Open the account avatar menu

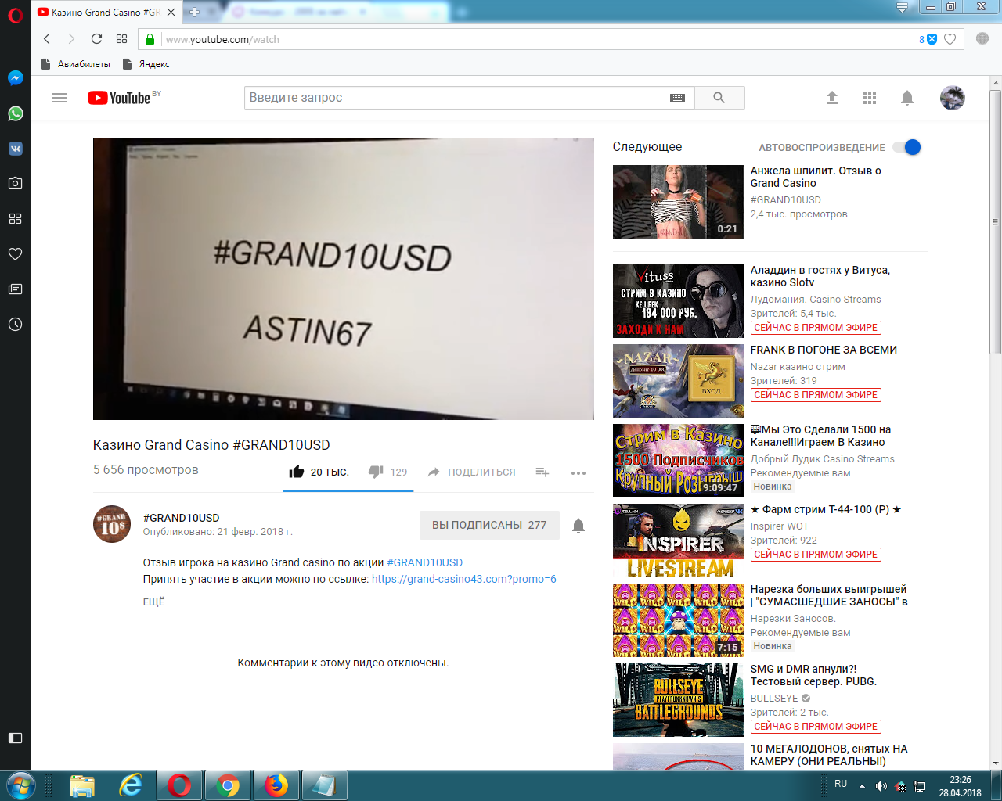[x=953, y=98]
